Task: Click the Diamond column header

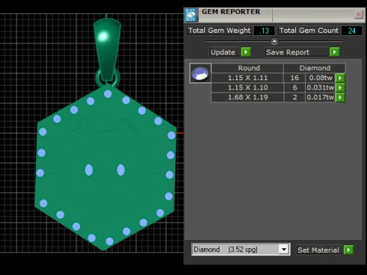Action: pos(314,68)
